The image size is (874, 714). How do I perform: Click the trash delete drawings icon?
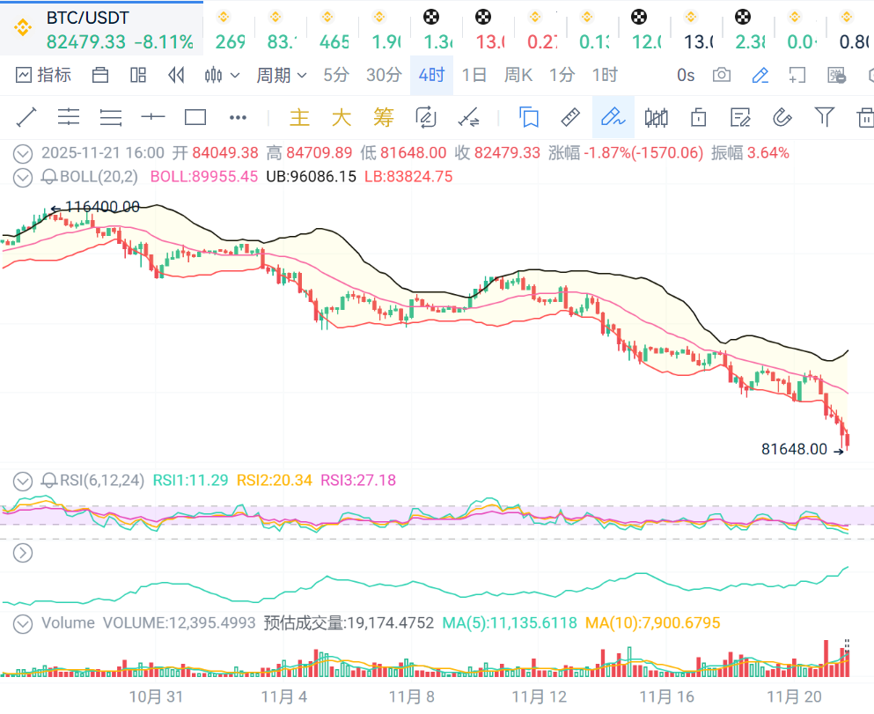(x=865, y=117)
